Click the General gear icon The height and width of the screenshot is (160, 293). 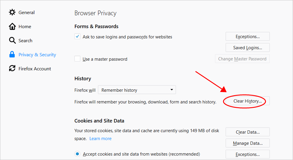coord(12,12)
